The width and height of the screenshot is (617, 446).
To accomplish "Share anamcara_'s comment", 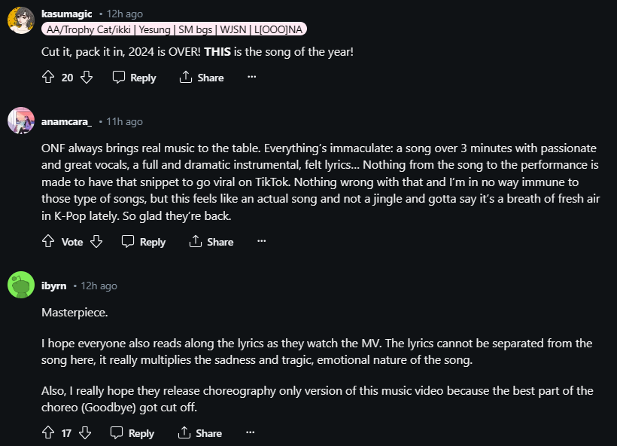I will [211, 242].
